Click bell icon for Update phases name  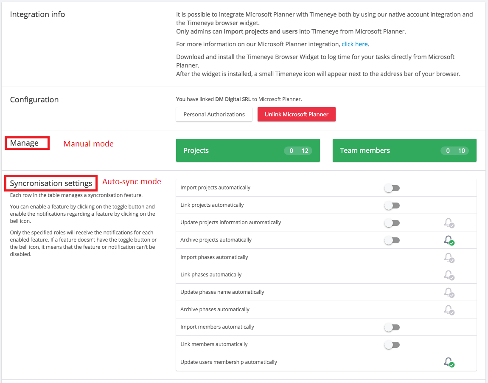[x=449, y=293]
